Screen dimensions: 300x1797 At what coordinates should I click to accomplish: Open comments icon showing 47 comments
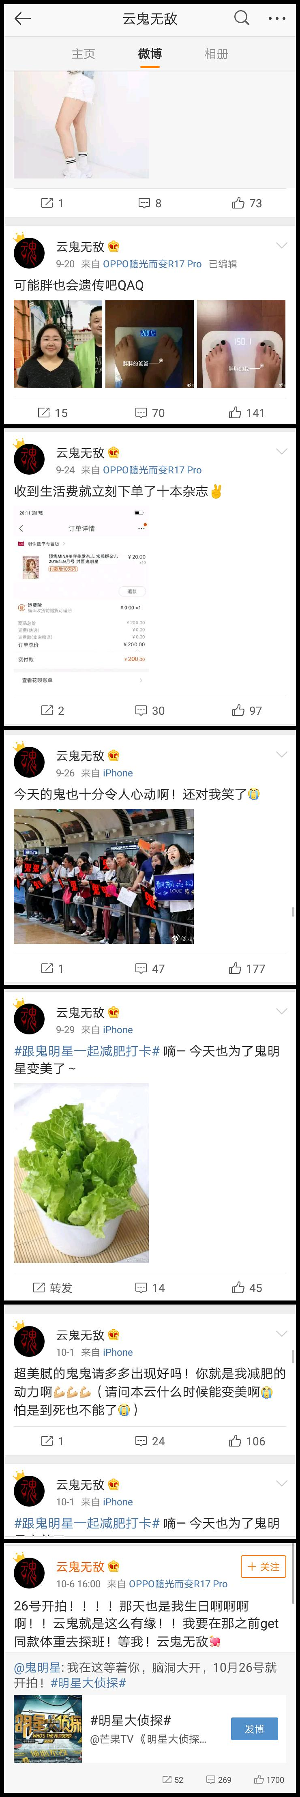(149, 968)
